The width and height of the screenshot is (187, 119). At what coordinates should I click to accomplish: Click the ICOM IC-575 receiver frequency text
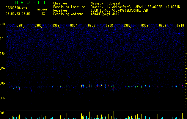point(120,10)
